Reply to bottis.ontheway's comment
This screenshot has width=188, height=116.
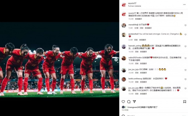137,82
